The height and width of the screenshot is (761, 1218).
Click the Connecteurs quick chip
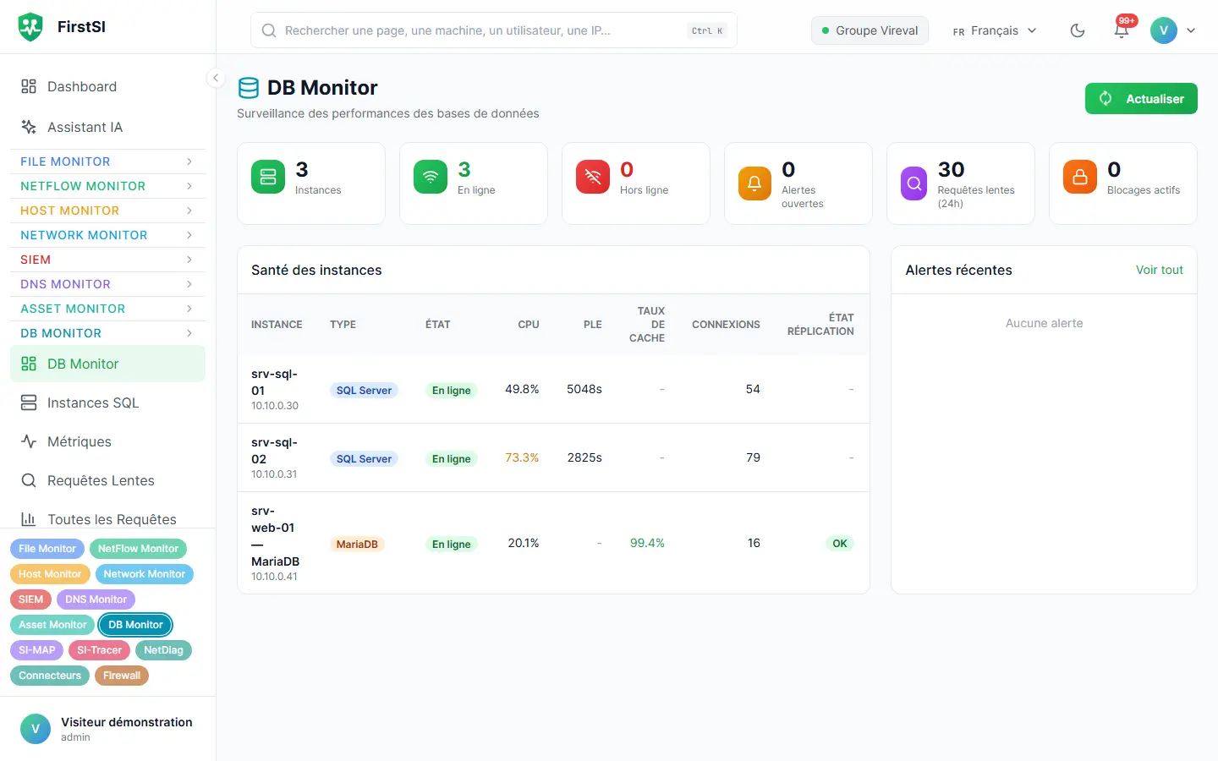click(50, 676)
